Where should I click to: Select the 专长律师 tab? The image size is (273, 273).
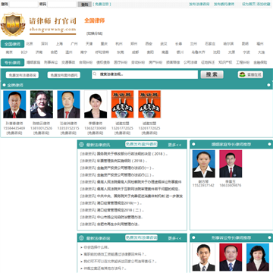pyautogui.click(x=12, y=62)
